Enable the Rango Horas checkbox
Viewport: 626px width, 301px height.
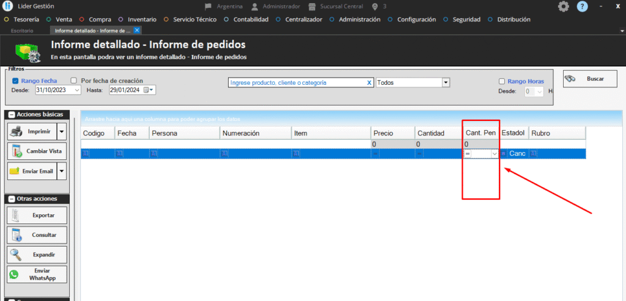502,81
